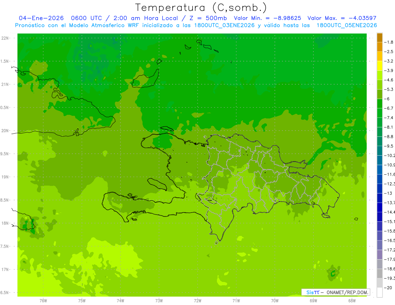Screen dimensions: 395x305
Task: Click the "17N" latitude label
Action: point(6,269)
